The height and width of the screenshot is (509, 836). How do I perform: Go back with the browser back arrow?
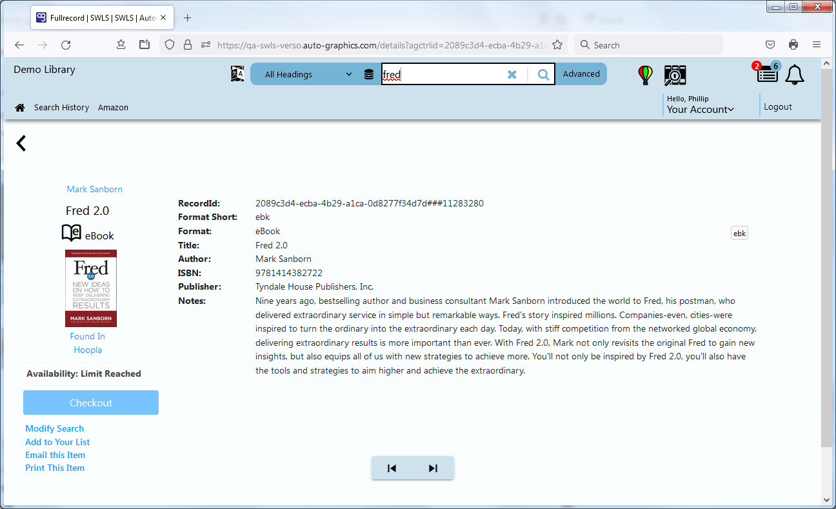coord(19,45)
